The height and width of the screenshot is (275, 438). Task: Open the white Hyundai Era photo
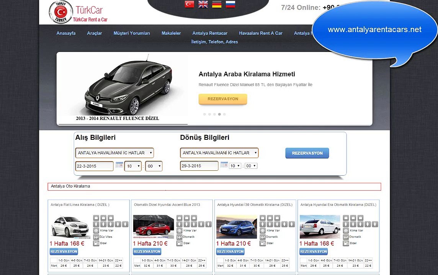pos(320,227)
